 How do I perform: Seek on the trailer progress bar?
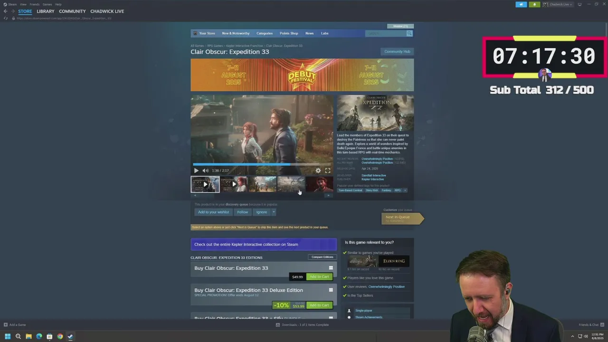[262, 164]
